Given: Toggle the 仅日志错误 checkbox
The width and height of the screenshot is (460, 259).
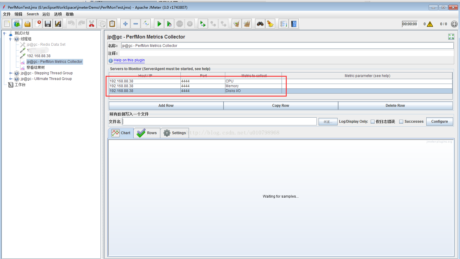Looking at the screenshot, I should click(x=372, y=122).
